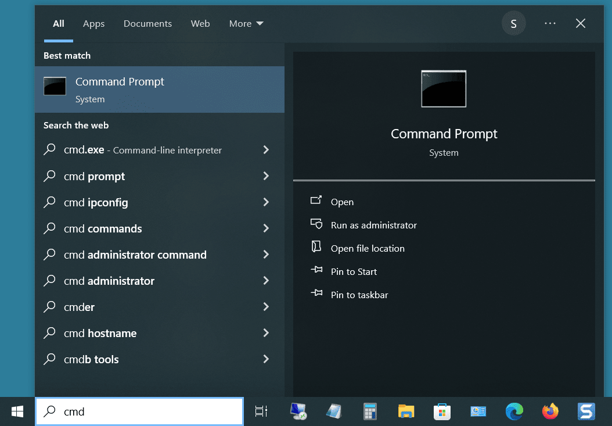Open Snagit from the taskbar
The height and width of the screenshot is (426, 612).
tap(586, 411)
